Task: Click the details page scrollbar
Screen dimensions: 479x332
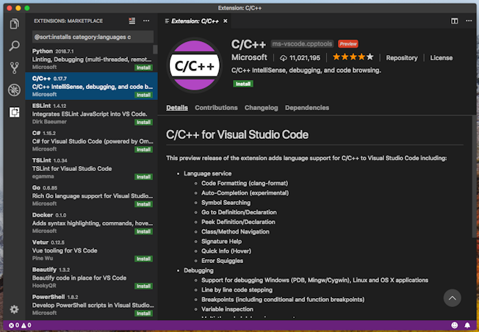Action: point(474,176)
